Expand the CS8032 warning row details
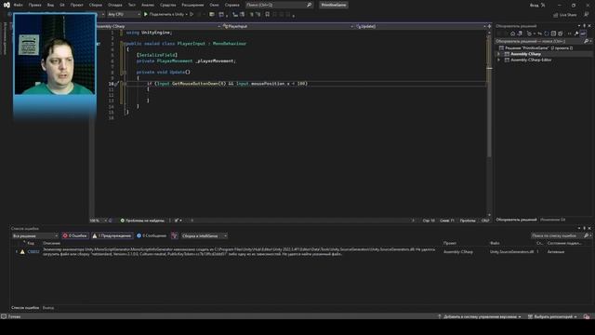 tap(17, 251)
